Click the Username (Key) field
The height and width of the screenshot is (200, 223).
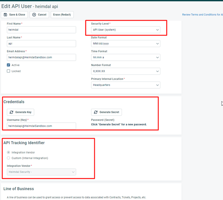(x=41, y=126)
